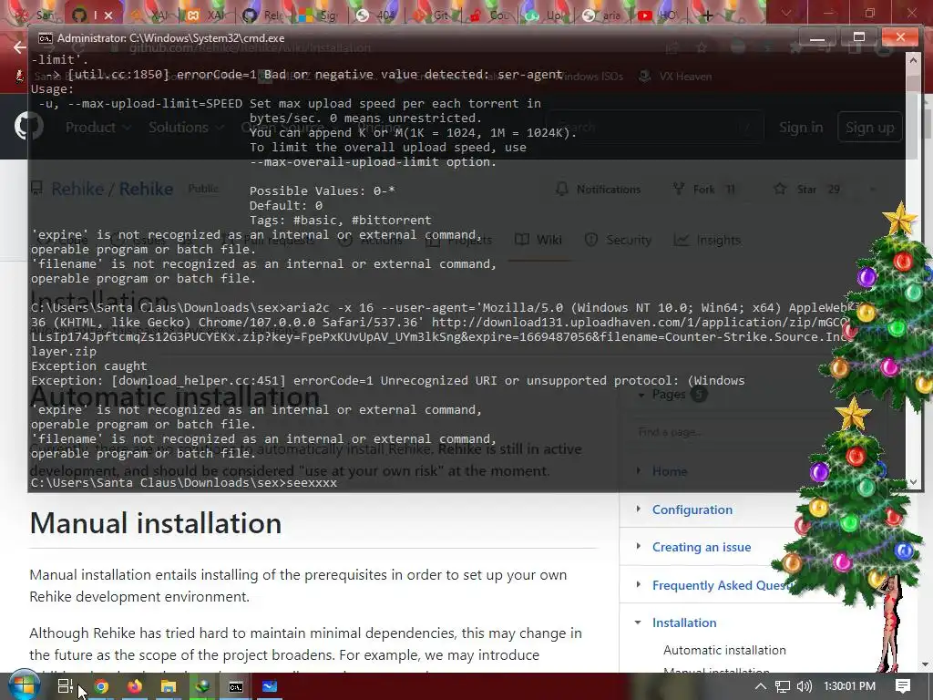The width and height of the screenshot is (933, 700).
Task: Open the Security repository tab
Action: click(x=619, y=240)
